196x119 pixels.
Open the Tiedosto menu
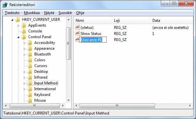[12, 13]
